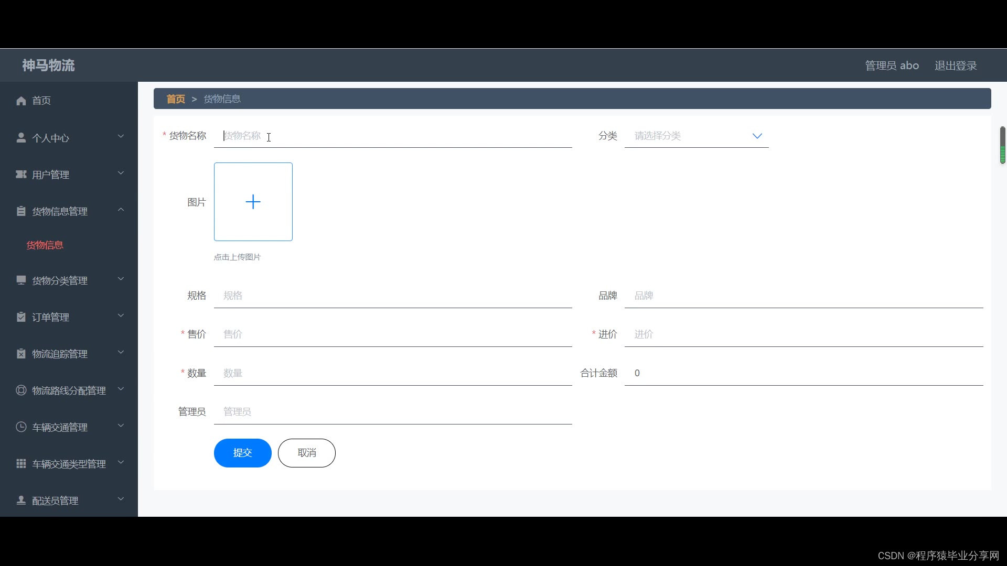Click the ticket icon beside 用户管理
This screenshot has width=1007, height=566.
(21, 175)
